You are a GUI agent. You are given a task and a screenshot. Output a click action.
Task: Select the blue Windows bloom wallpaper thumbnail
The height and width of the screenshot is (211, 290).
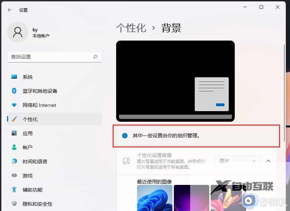[x=155, y=199]
